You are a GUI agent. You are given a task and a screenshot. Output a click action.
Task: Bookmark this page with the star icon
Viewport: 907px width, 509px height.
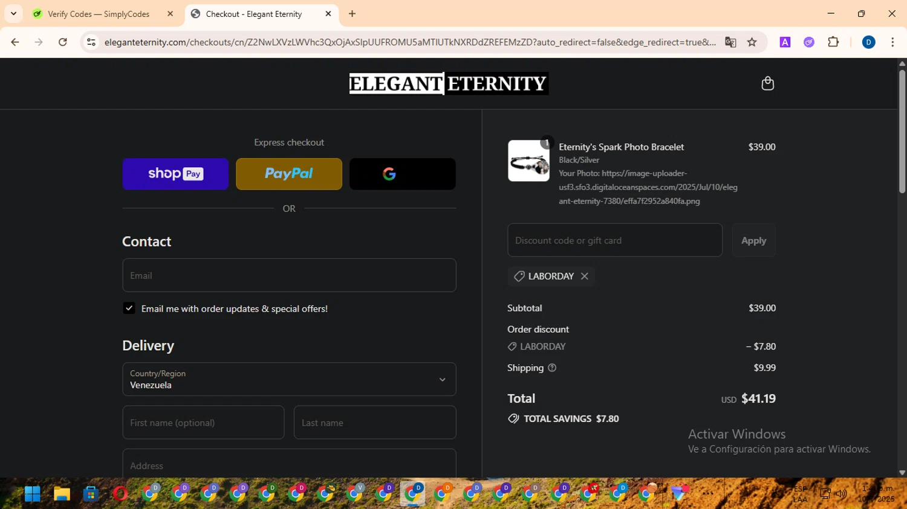coord(752,42)
